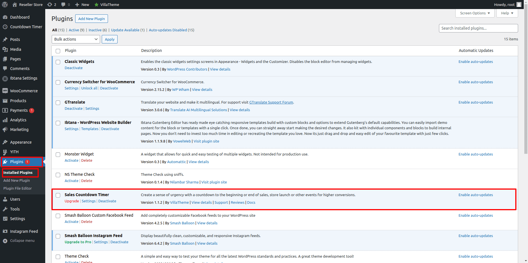Open the Dashboard icon in sidebar
Screen dimensions: 528x263
coord(5,17)
